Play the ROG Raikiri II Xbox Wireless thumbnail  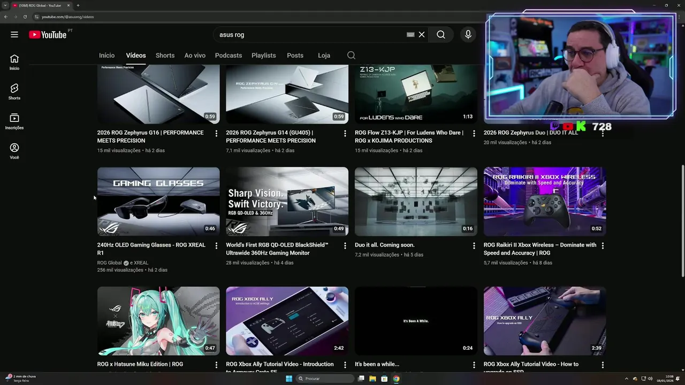pos(545,202)
